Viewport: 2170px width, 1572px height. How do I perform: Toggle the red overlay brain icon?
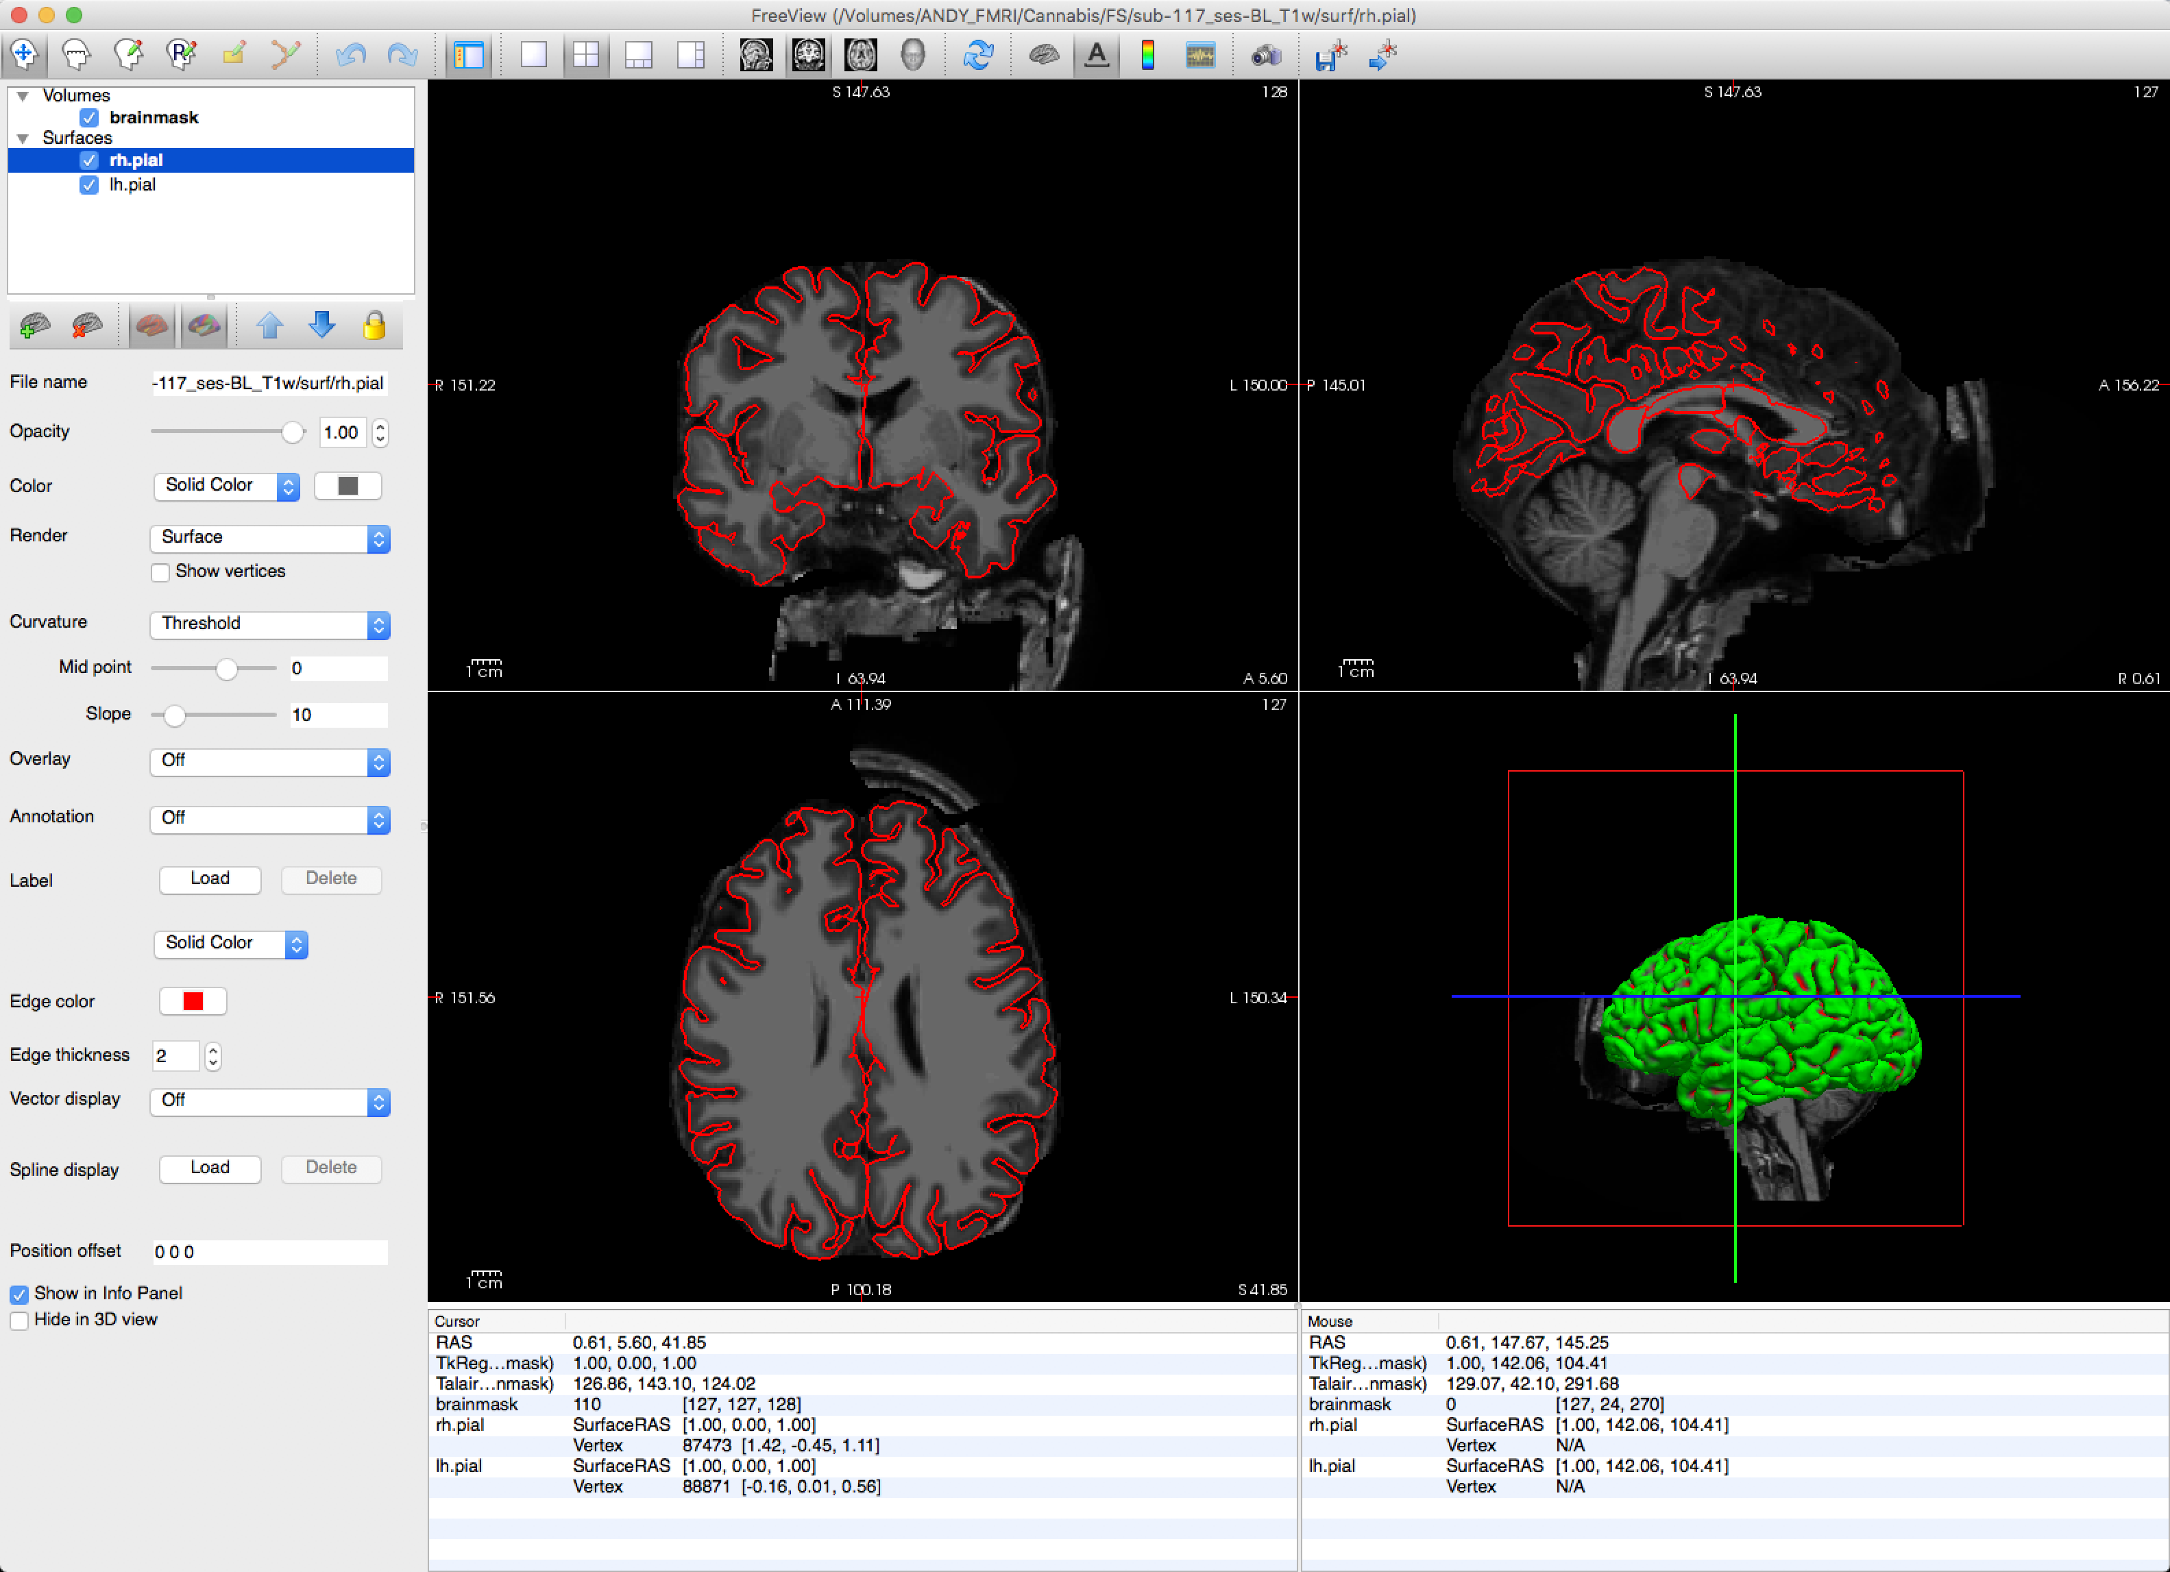152,326
